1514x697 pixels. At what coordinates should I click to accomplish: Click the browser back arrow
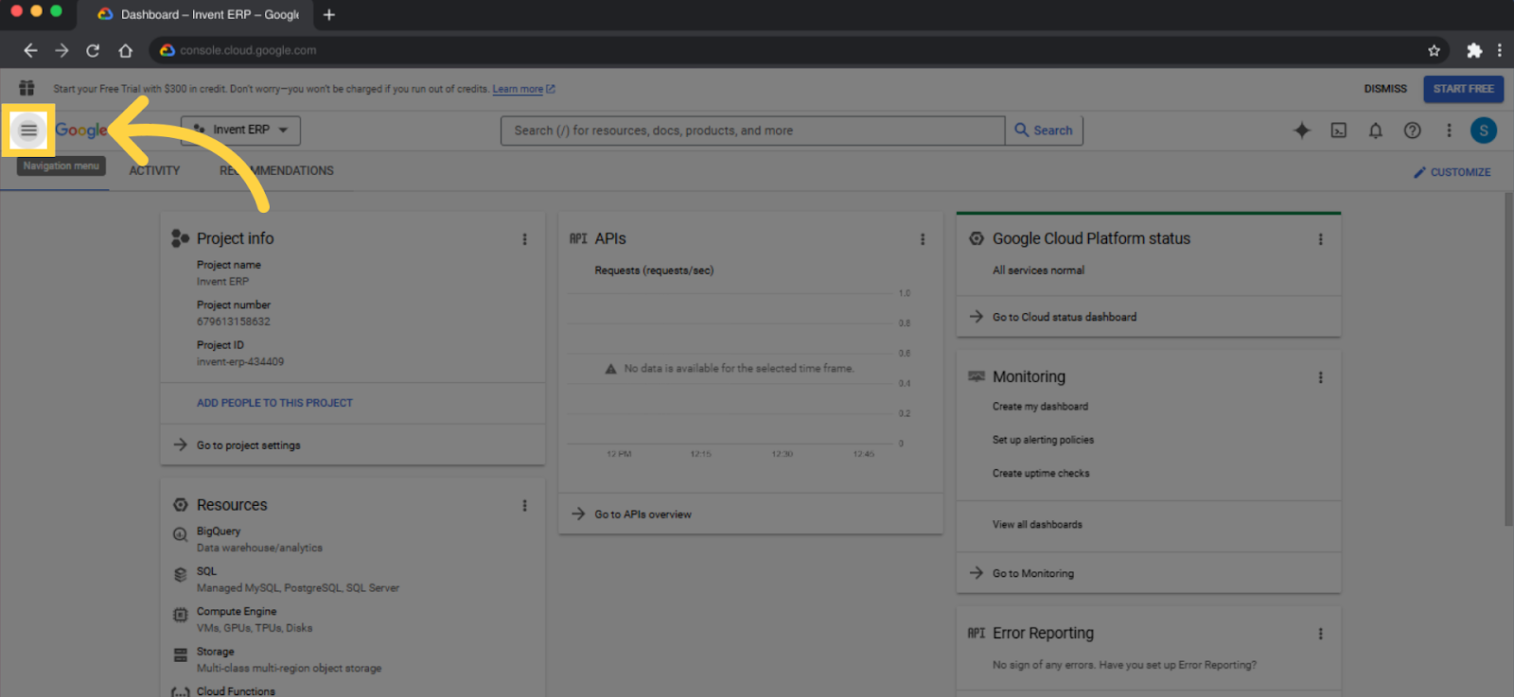(x=30, y=50)
